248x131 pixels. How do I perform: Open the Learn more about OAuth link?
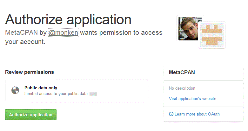(x=197, y=114)
